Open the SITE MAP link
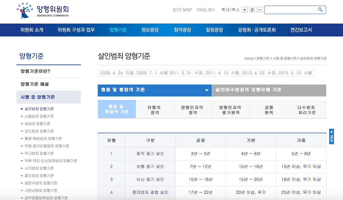The height and width of the screenshot is (200, 343). click(181, 10)
